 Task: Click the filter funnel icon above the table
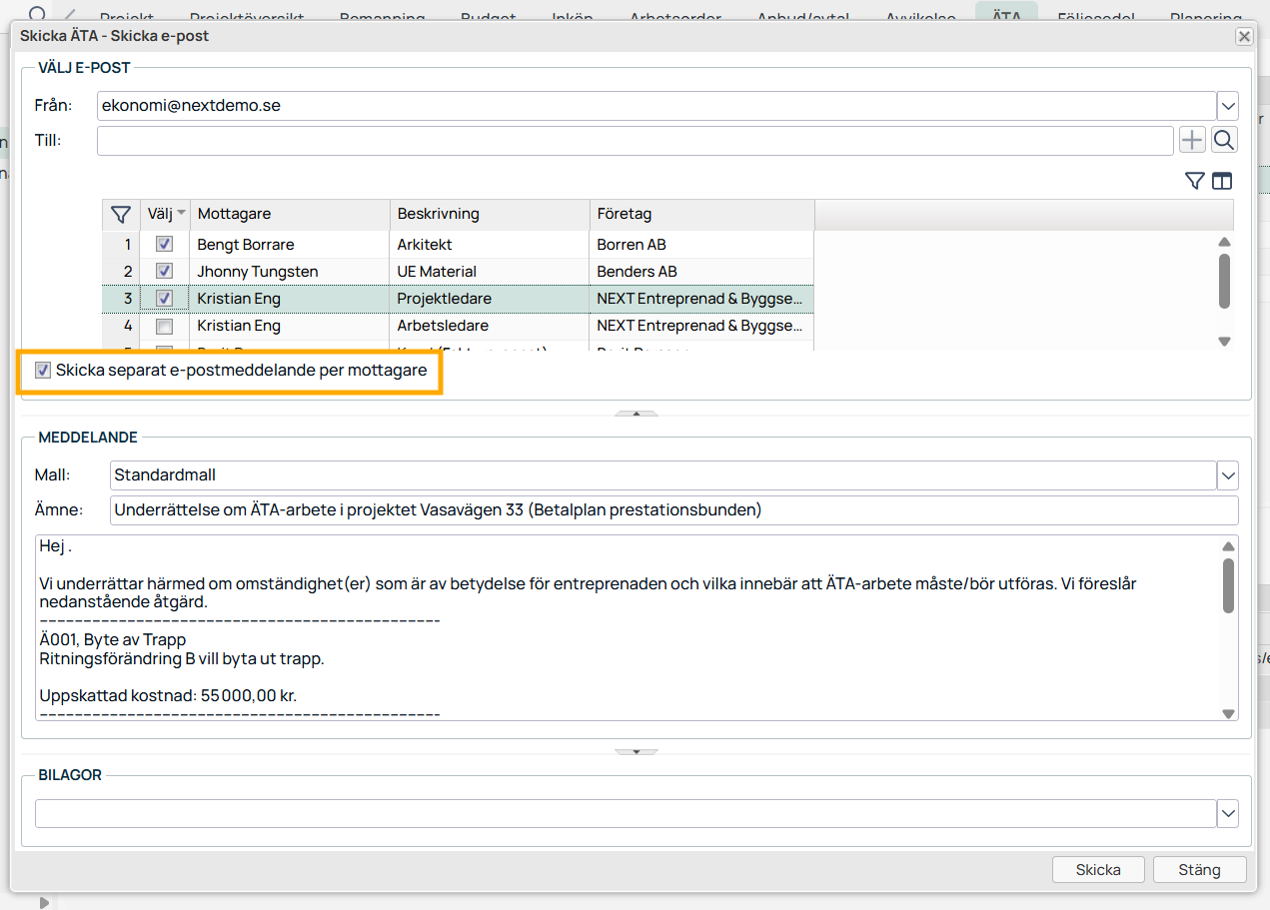(x=1195, y=181)
